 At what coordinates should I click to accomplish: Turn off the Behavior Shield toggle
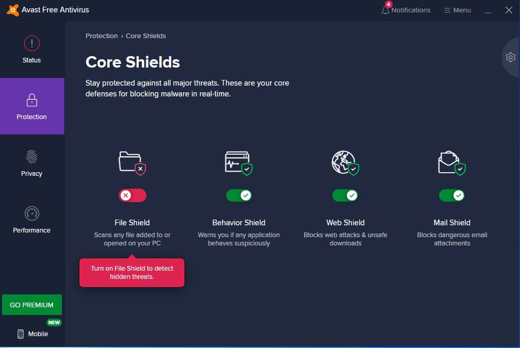click(239, 195)
